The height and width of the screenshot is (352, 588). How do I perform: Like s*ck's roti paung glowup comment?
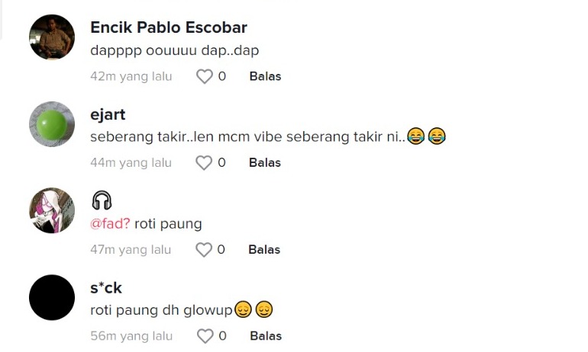coord(205,336)
